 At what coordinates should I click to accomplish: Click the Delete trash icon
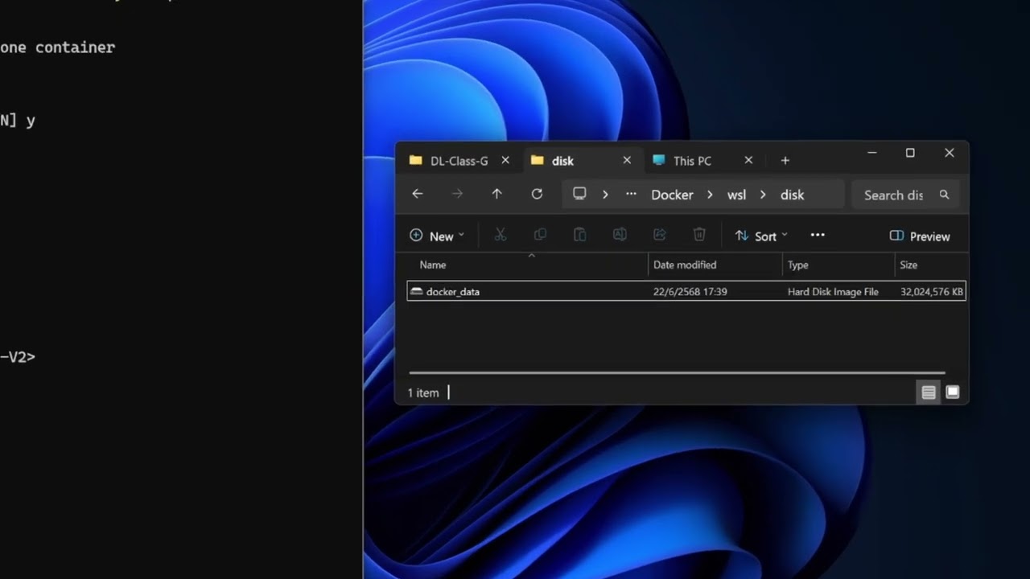[x=699, y=235]
